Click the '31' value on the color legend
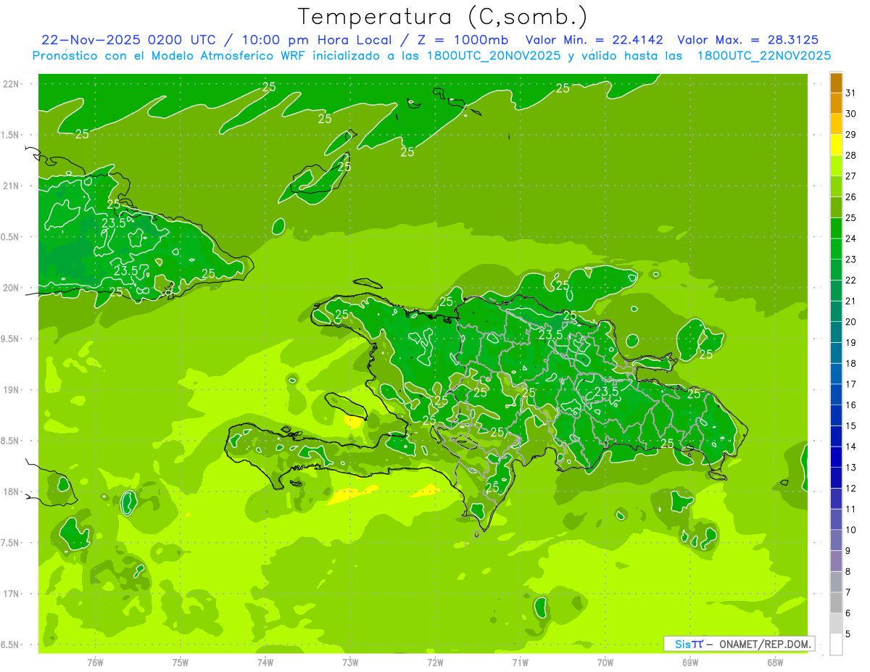This screenshot has height=672, width=870. (x=851, y=93)
